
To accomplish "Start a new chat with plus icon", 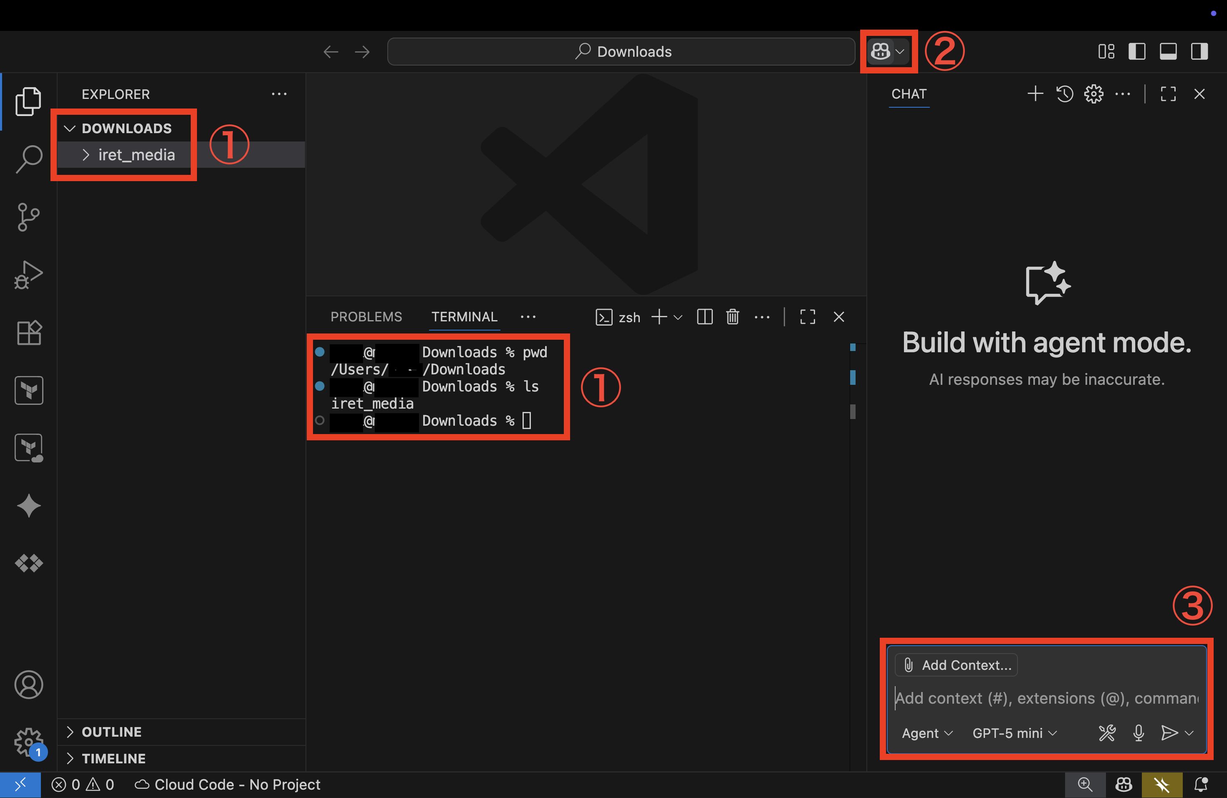I will tap(1035, 94).
